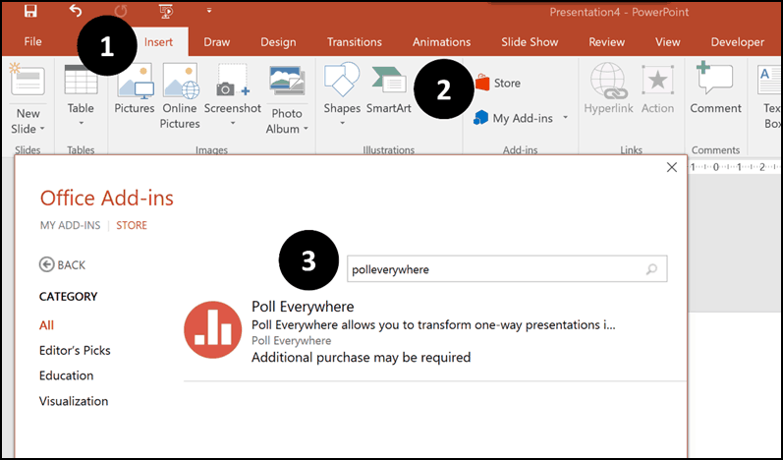
Task: Open the Animations tab
Action: [x=441, y=42]
